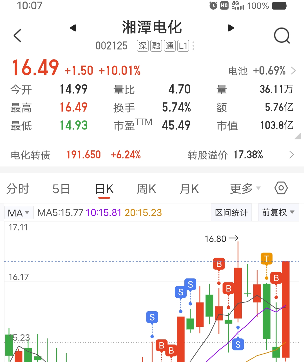
Task: Tap the MA5:15.77 indicator value
Action: (x=60, y=213)
